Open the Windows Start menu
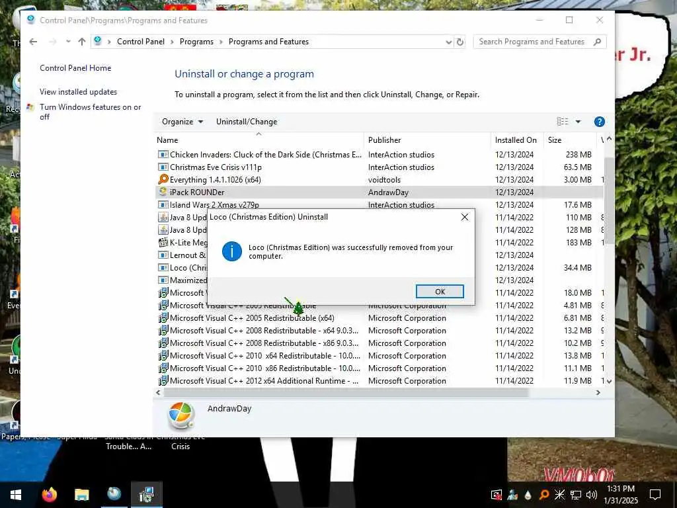The height and width of the screenshot is (508, 677). (16, 495)
